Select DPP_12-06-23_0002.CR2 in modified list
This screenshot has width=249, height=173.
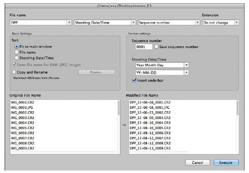(150, 112)
